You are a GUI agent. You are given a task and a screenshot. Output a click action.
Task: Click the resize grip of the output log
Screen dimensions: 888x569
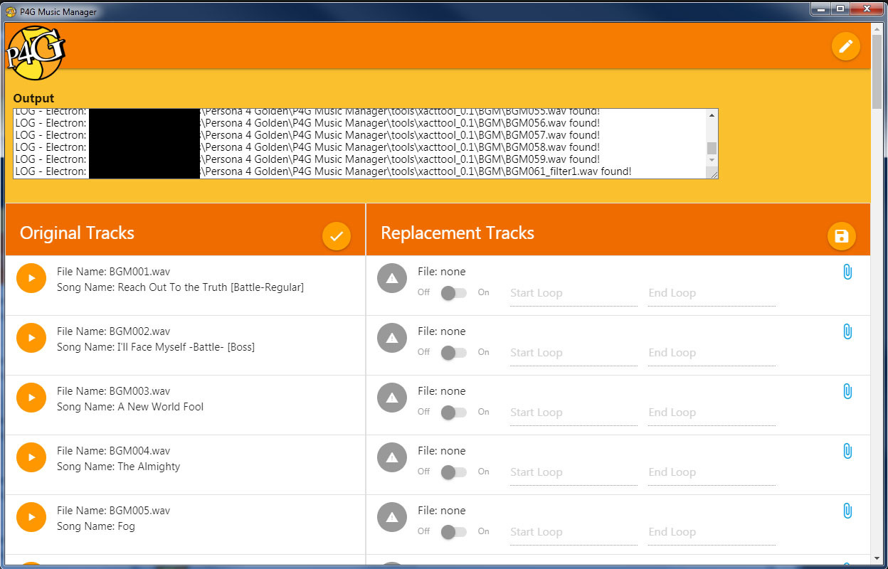point(712,173)
